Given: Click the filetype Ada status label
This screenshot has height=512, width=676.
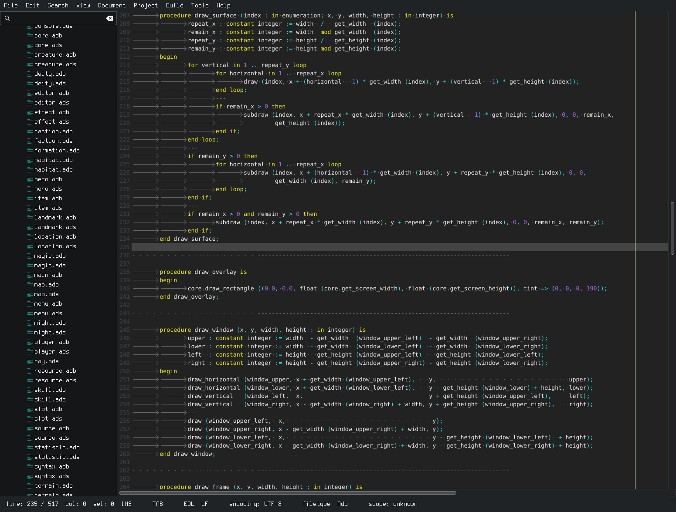Looking at the screenshot, I should point(325,504).
